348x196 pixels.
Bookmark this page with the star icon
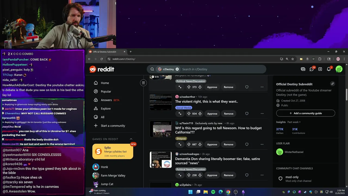pos(293,59)
